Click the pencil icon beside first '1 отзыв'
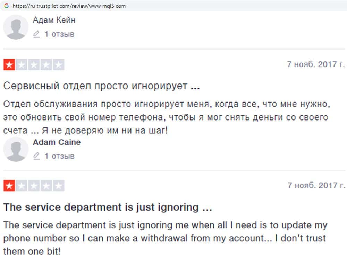 36,34
